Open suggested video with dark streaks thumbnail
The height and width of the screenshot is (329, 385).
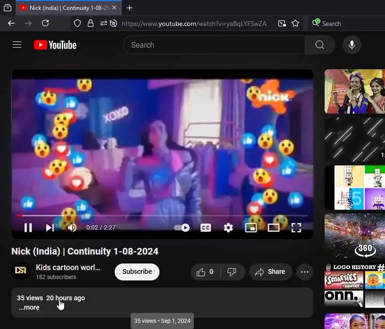pos(355,139)
